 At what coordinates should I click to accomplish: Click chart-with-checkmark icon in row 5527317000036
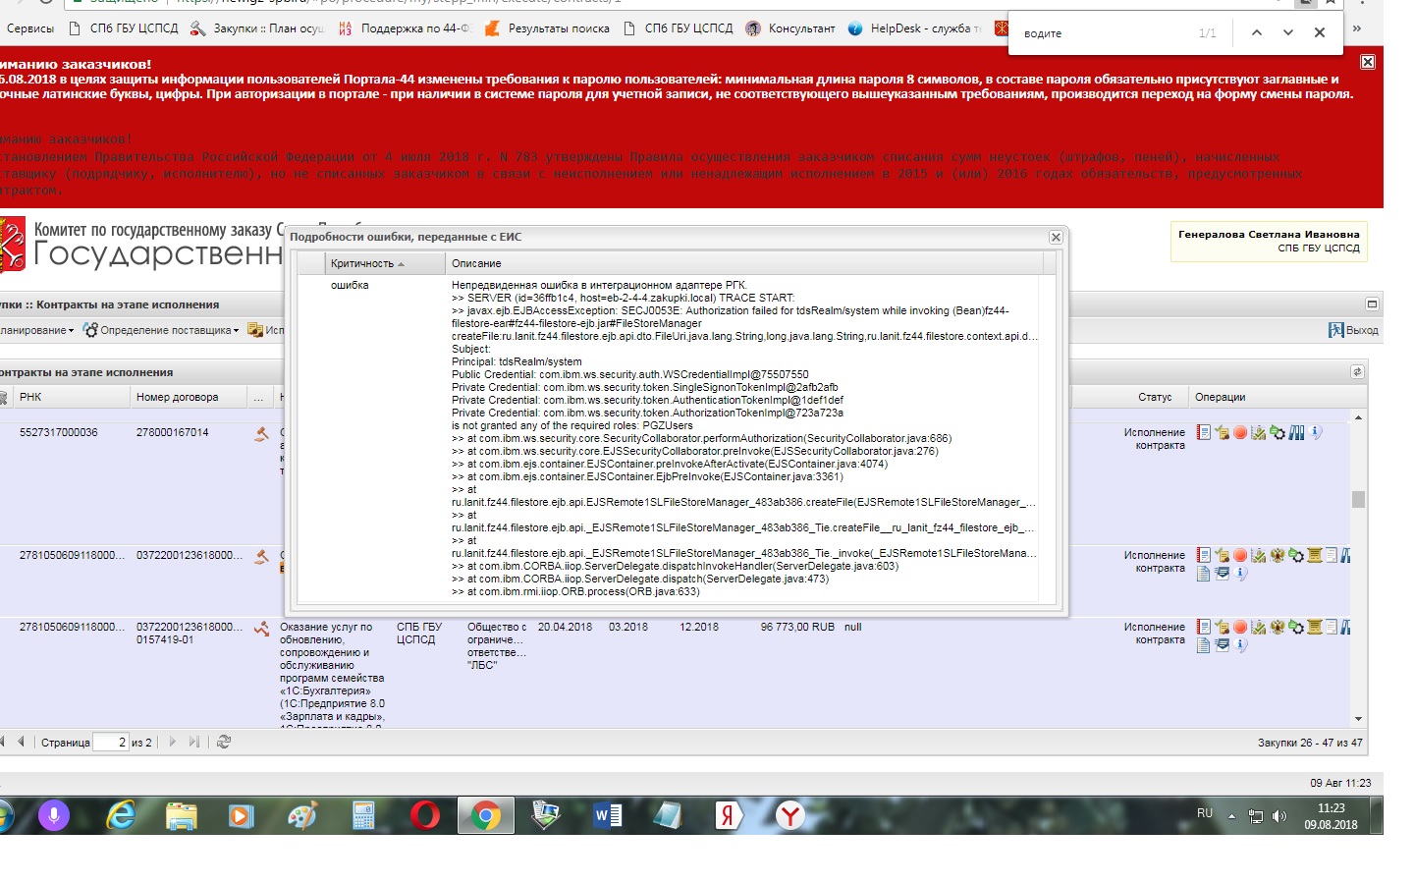click(x=1258, y=432)
